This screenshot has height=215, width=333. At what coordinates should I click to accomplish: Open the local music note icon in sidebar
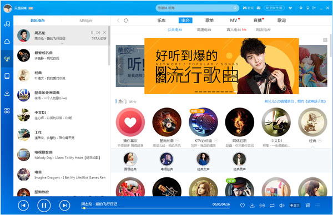[7, 24]
